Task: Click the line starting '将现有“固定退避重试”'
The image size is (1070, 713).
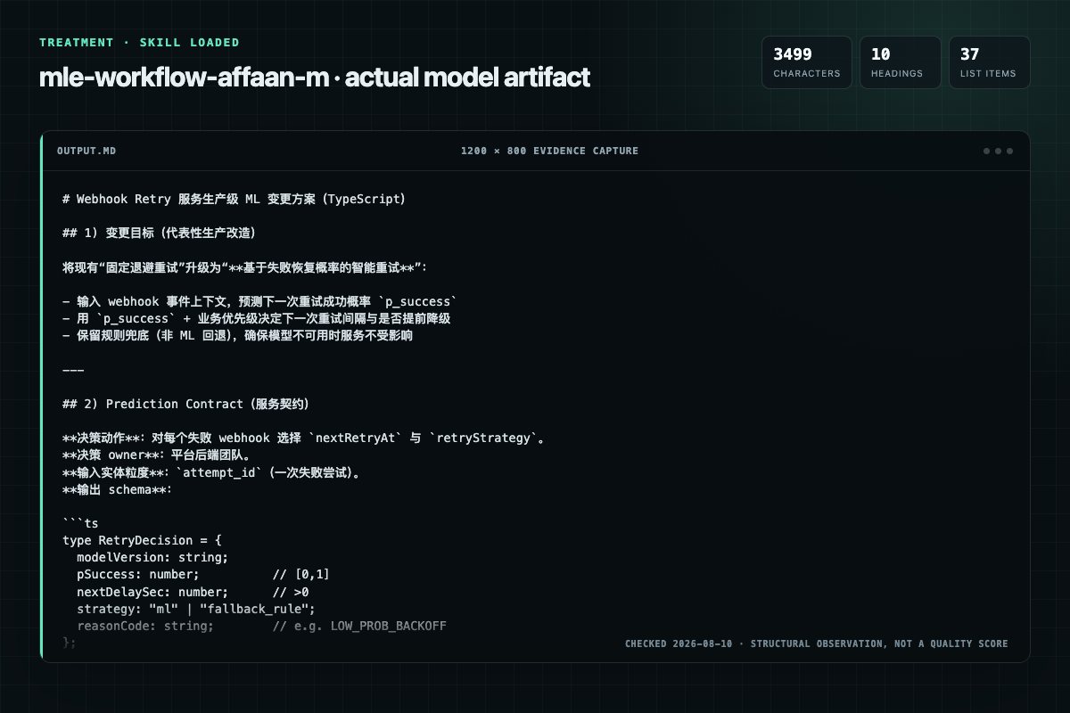Action: [245, 267]
